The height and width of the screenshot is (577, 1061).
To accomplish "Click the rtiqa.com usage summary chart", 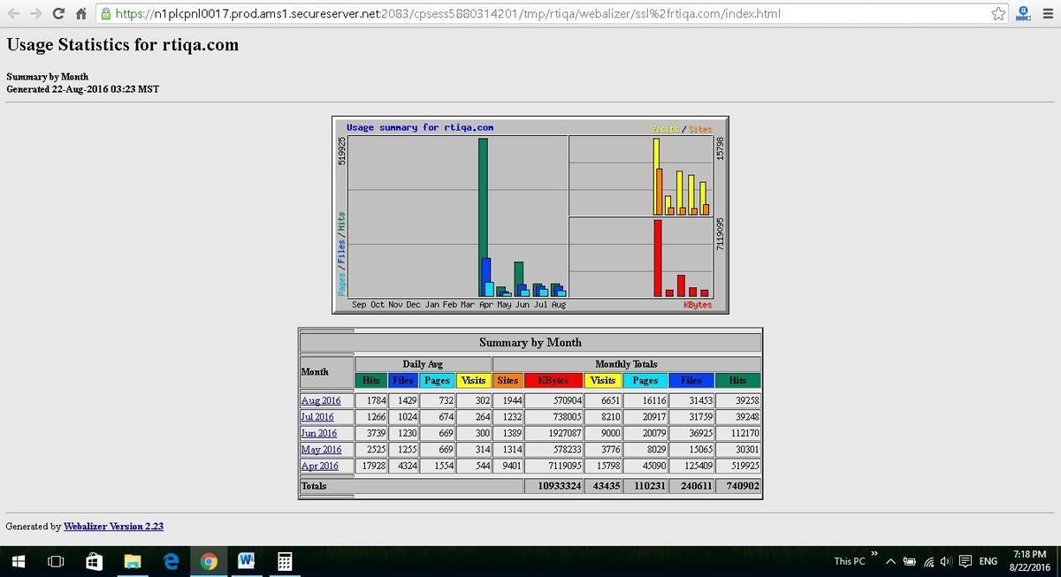I will tap(530, 216).
